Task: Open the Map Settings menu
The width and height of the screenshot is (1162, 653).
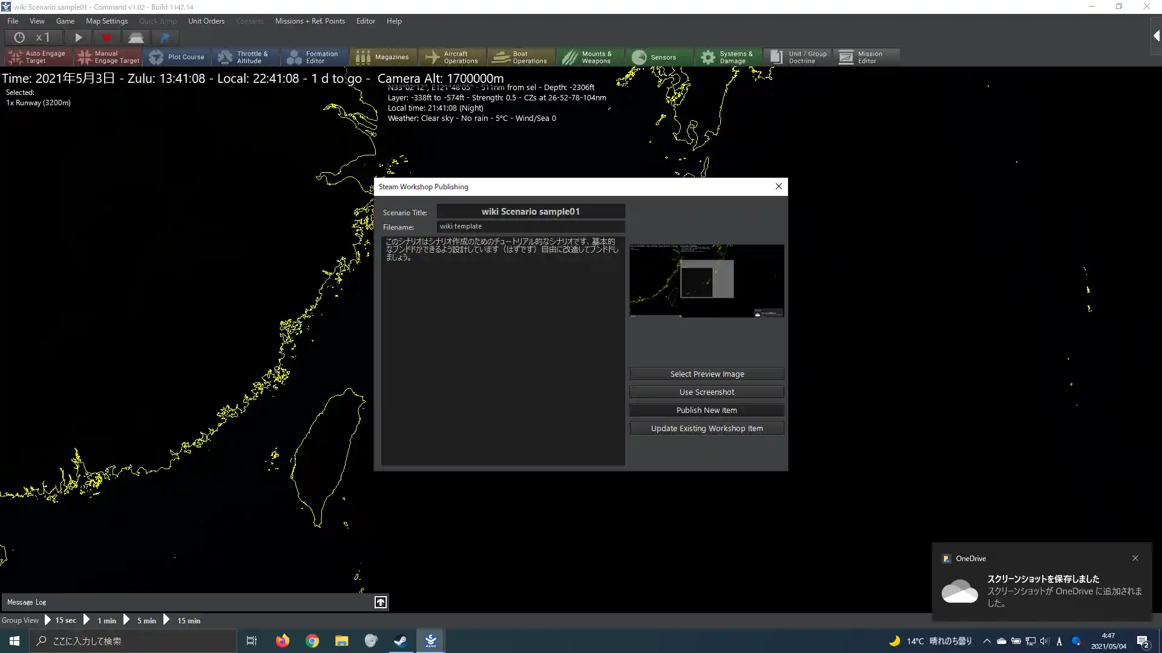Action: pyautogui.click(x=107, y=21)
